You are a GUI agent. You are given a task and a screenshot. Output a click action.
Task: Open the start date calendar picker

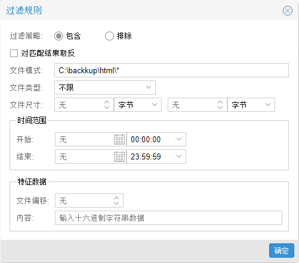(x=119, y=139)
